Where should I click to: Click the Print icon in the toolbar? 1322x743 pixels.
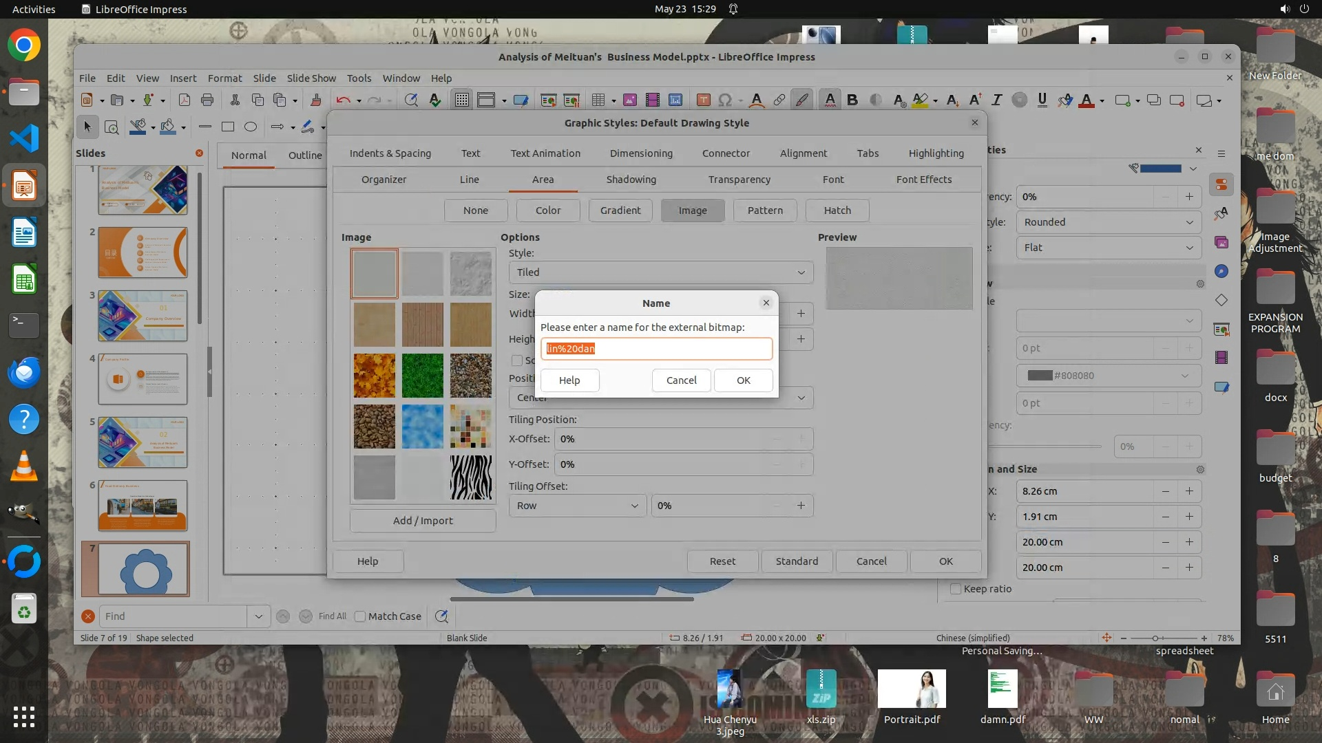tap(207, 100)
